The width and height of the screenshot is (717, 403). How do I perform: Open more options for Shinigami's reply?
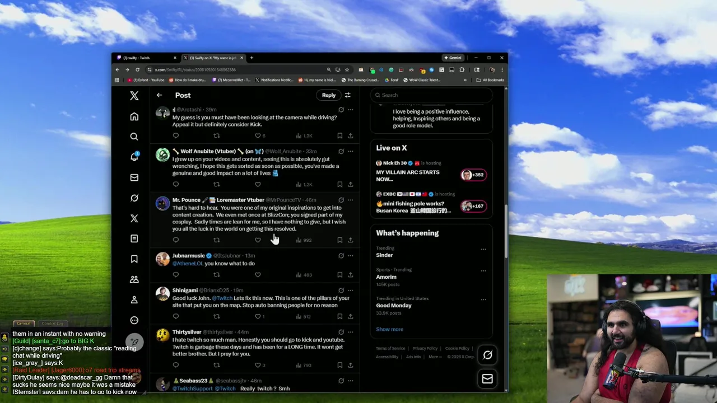click(351, 290)
